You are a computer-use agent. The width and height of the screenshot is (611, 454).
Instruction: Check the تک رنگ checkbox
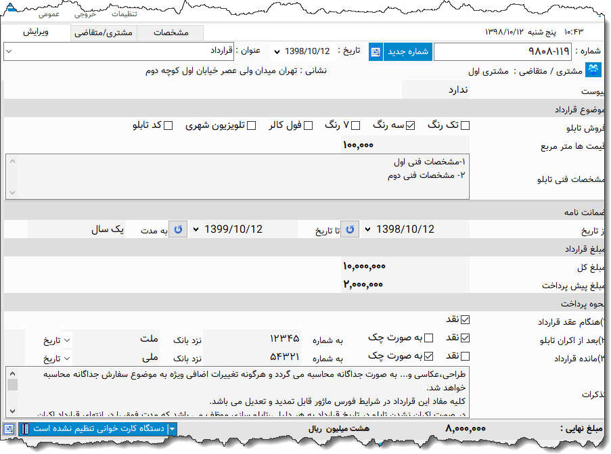tap(465, 124)
